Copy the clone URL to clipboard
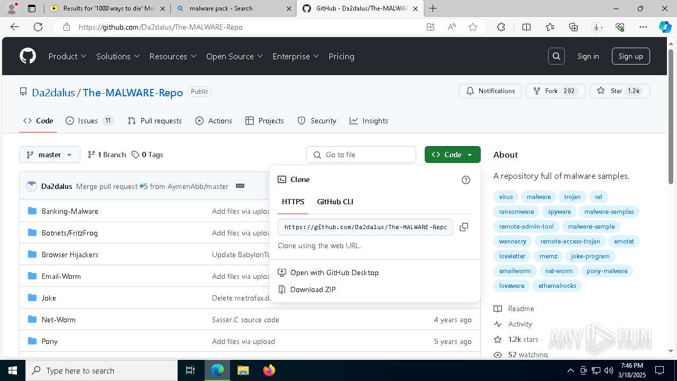This screenshot has height=381, width=677. click(464, 227)
